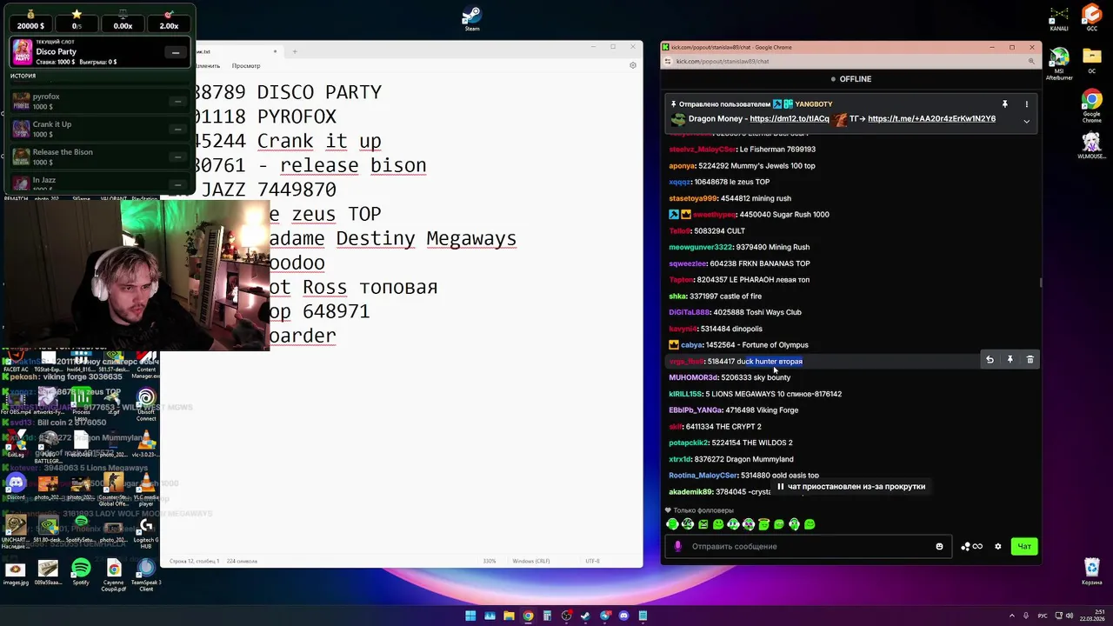The width and height of the screenshot is (1113, 626).
Task: Click chat scrollbar thumb
Action: click(x=1040, y=282)
